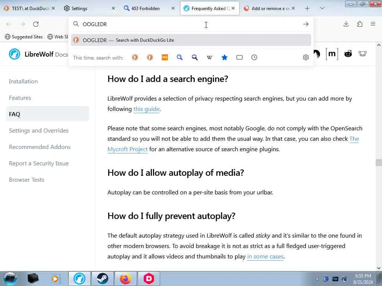This screenshot has height=286, width=382.
Task: Open the Reddit icon in the page header
Action: pos(348,54)
